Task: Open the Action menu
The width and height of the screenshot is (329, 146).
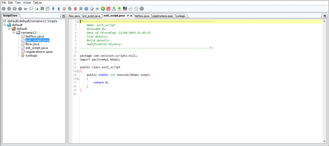Action: tap(27, 3)
